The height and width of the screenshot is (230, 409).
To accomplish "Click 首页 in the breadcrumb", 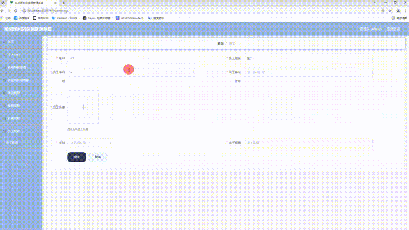I will point(220,43).
